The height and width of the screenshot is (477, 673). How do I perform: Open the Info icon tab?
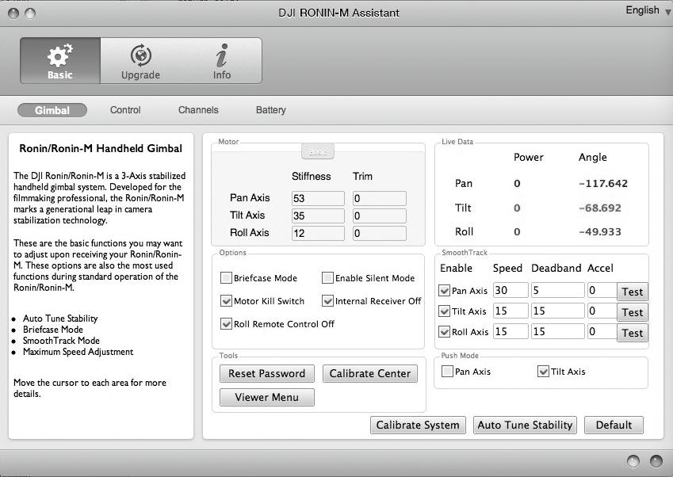221,60
